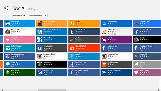This screenshot has width=161, height=91.
Task: Click the Eventy spiral icon
Action: (x=136, y=40)
